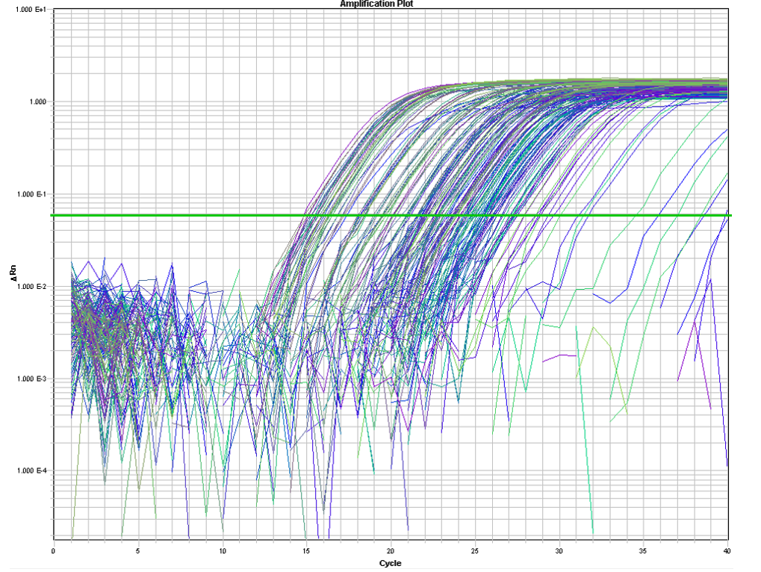Image resolution: width=761 pixels, height=572 pixels.
Task: Select cycle 35 on the x-axis
Action: (644, 551)
